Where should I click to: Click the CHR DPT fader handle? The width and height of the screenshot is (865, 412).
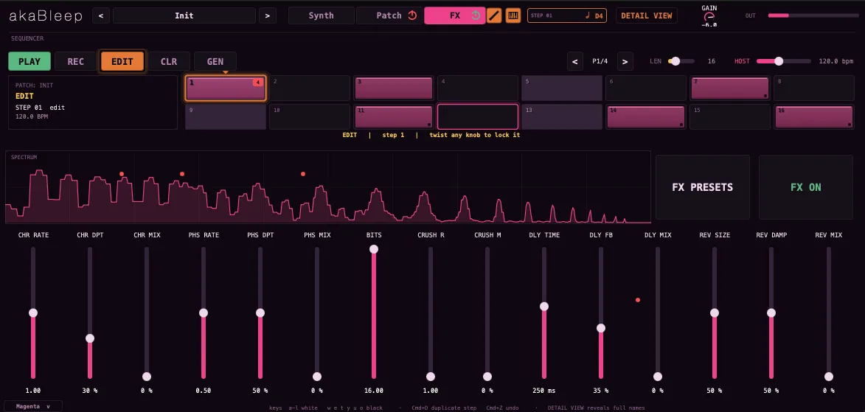pyautogui.click(x=90, y=338)
